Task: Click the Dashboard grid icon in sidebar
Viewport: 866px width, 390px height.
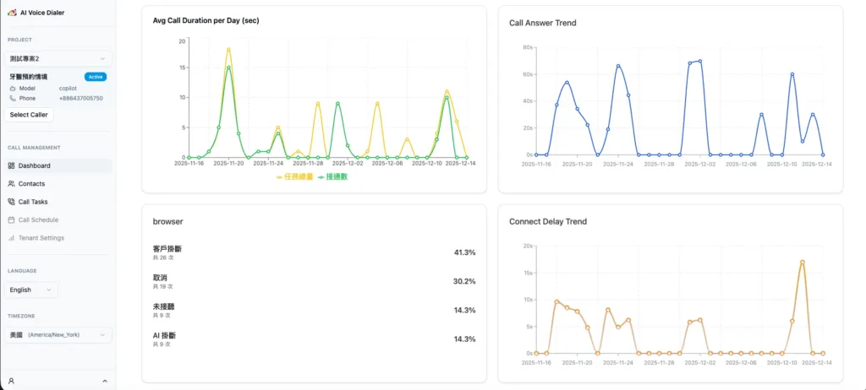Action: click(12, 165)
